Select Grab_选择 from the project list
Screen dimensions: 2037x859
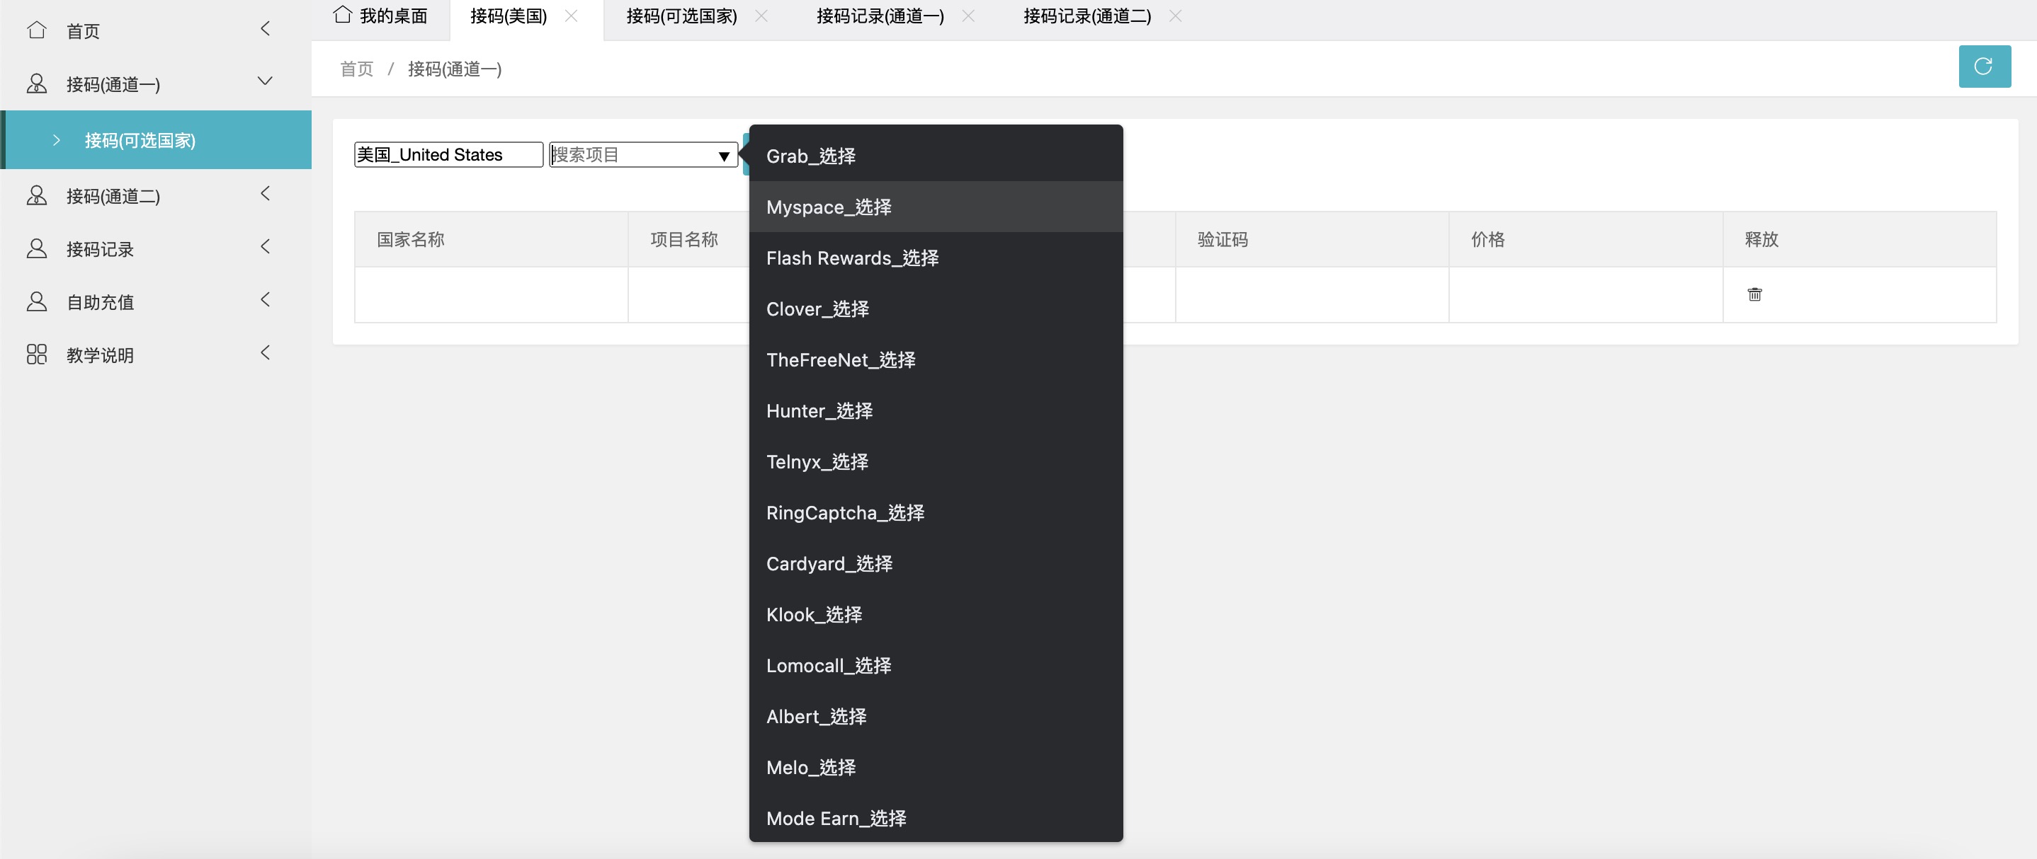click(x=936, y=156)
